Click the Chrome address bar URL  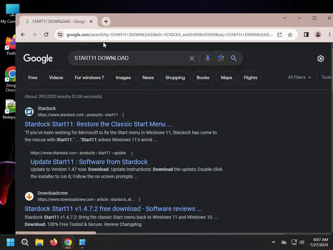pos(169,35)
